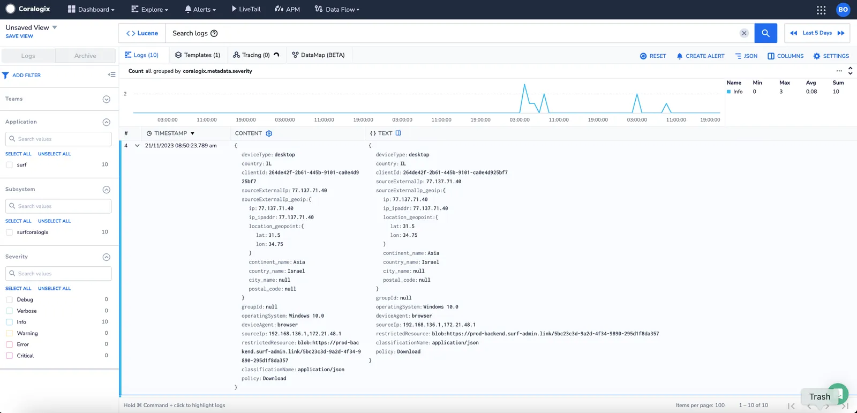Open content column settings gear
Screen dimensions: 857x413
pos(269,133)
